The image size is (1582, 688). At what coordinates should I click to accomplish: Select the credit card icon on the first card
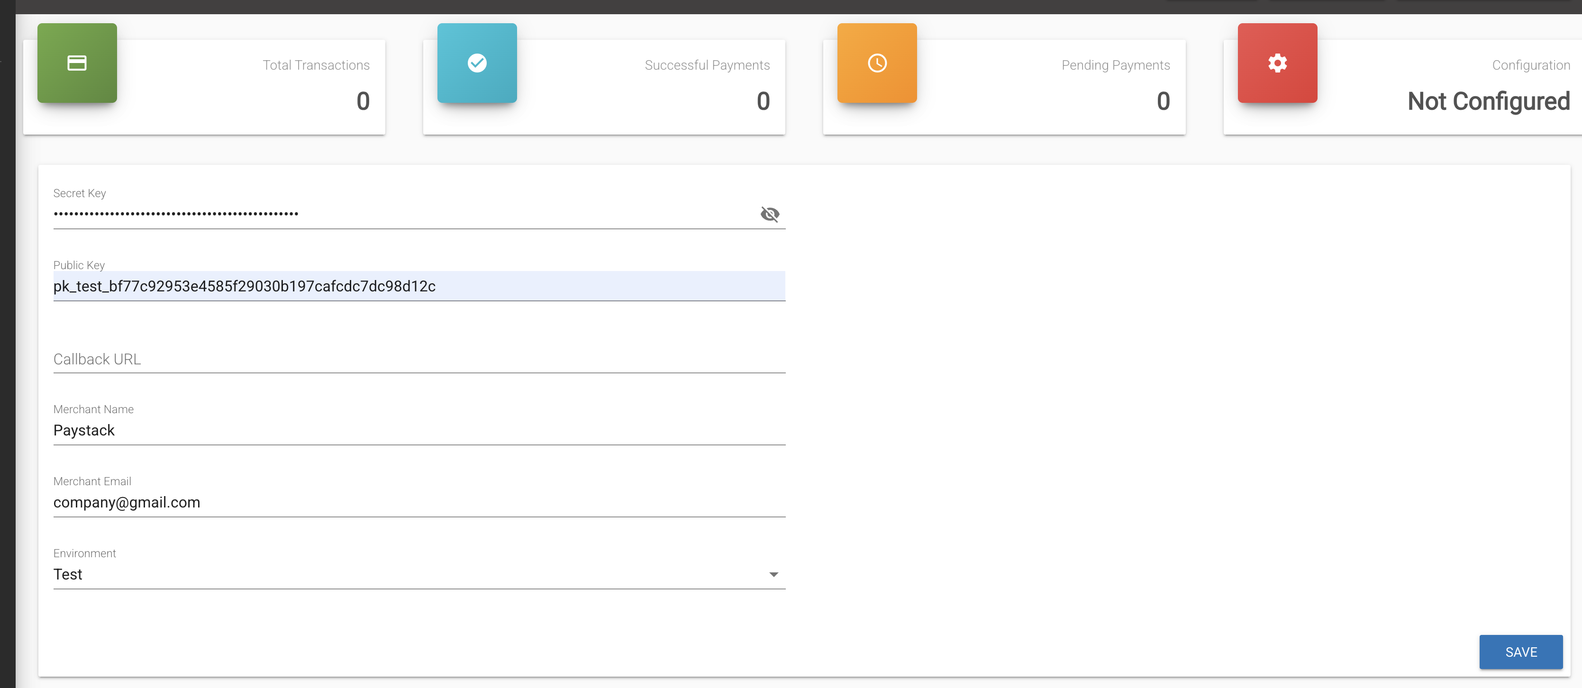pos(77,63)
